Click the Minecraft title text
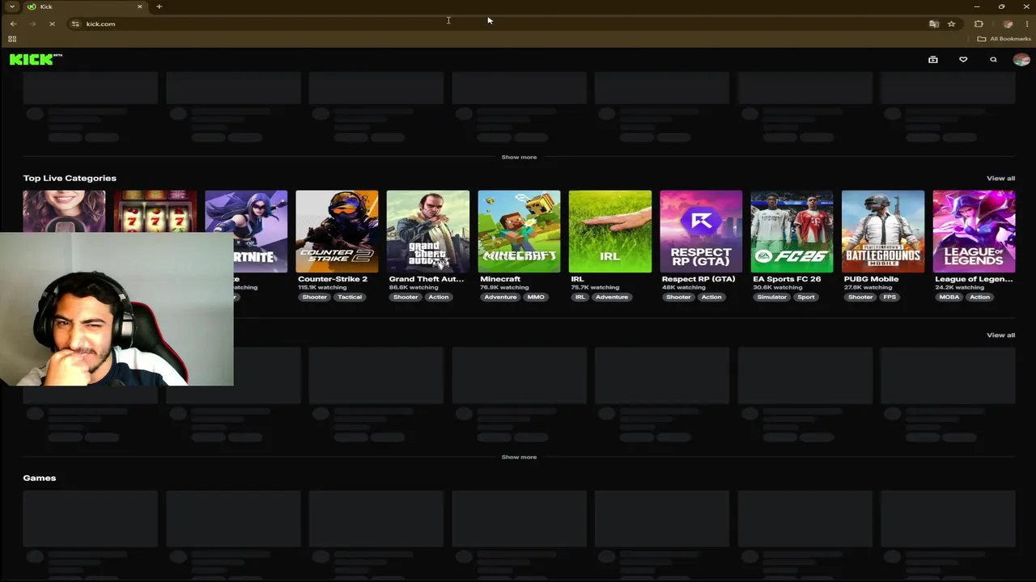This screenshot has width=1036, height=582. 500,279
